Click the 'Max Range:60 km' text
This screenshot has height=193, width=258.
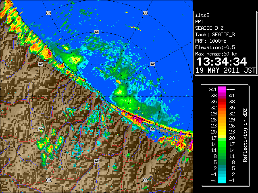coord(216,54)
